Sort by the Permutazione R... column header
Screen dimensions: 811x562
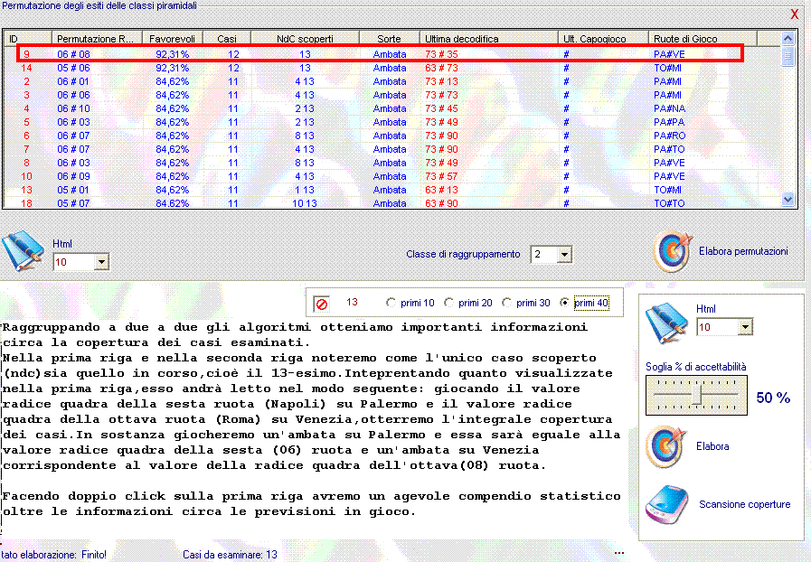(x=97, y=39)
